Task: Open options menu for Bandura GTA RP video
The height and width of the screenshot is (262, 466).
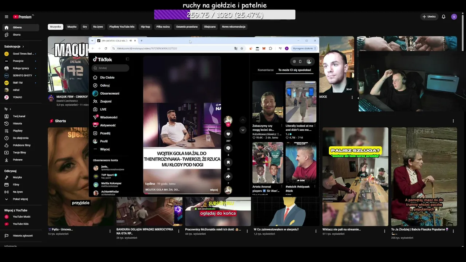Action: 179,231
